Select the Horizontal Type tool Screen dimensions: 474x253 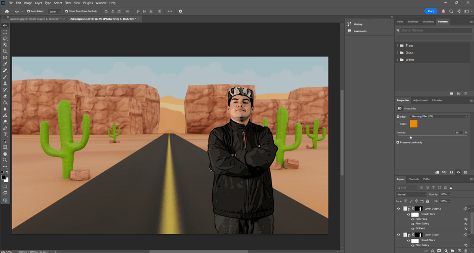pos(5,134)
